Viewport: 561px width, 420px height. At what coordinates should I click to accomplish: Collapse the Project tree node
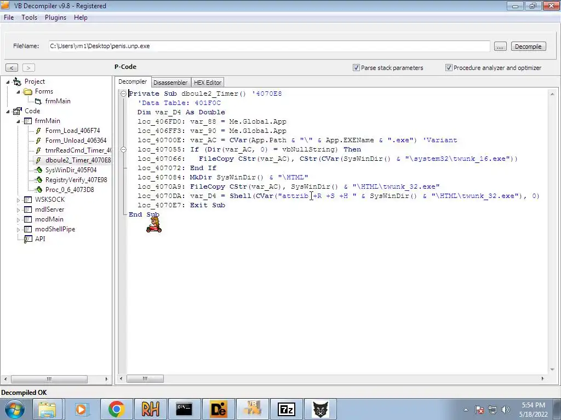[8, 82]
